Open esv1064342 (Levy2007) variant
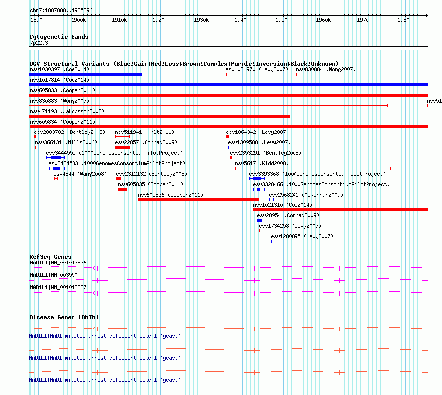The width and height of the screenshot is (442, 395). (x=257, y=132)
